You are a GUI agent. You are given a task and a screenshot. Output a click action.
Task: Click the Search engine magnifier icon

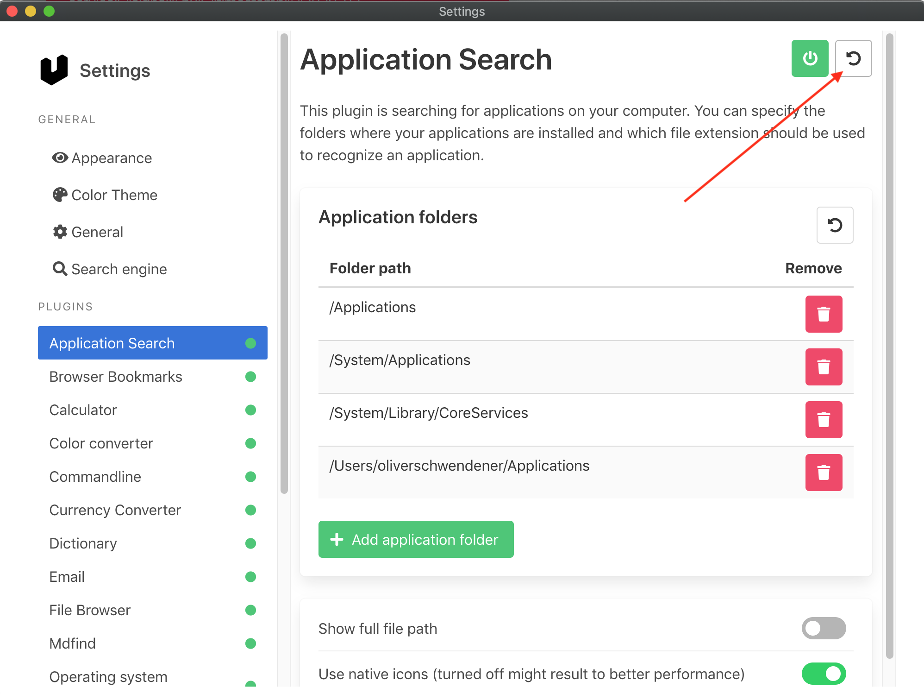[x=60, y=269]
